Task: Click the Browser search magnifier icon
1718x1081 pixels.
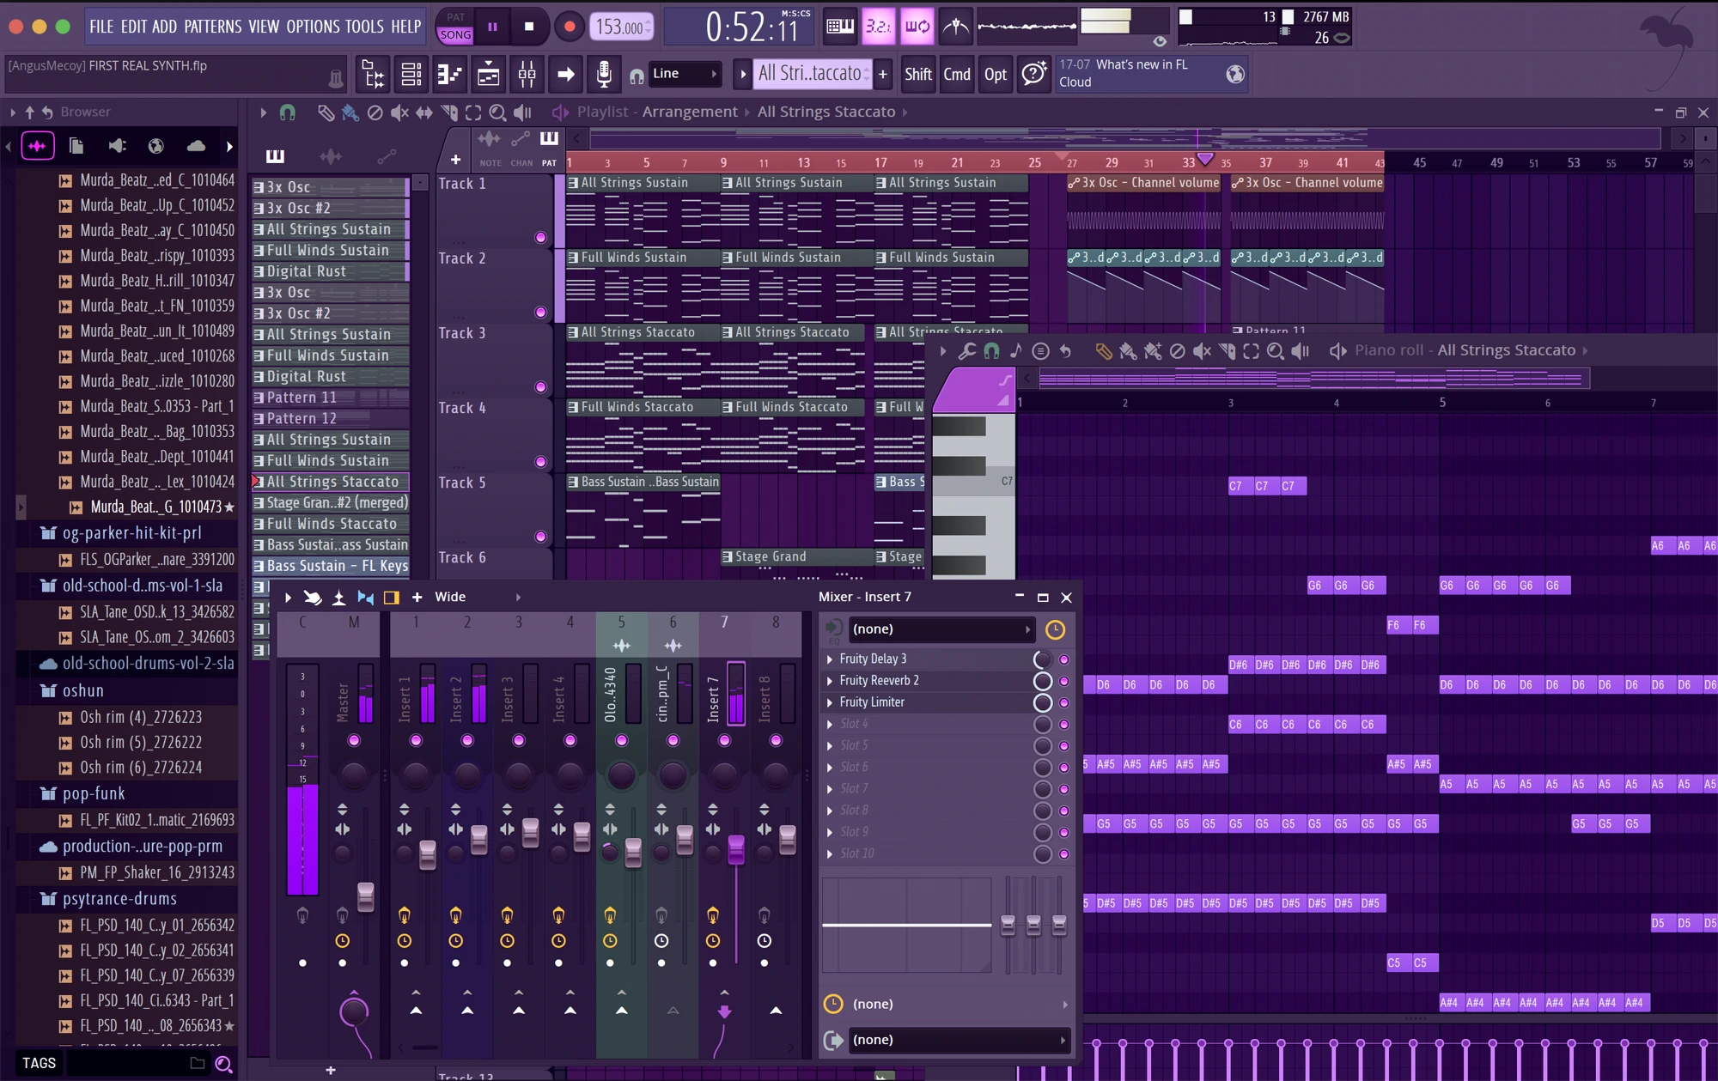Action: 223,1064
